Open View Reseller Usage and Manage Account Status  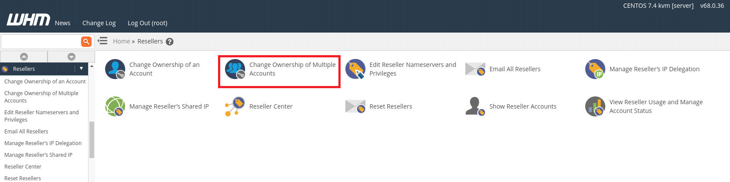(x=656, y=106)
